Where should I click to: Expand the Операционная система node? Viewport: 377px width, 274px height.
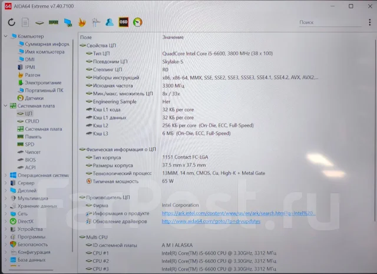tap(6, 175)
